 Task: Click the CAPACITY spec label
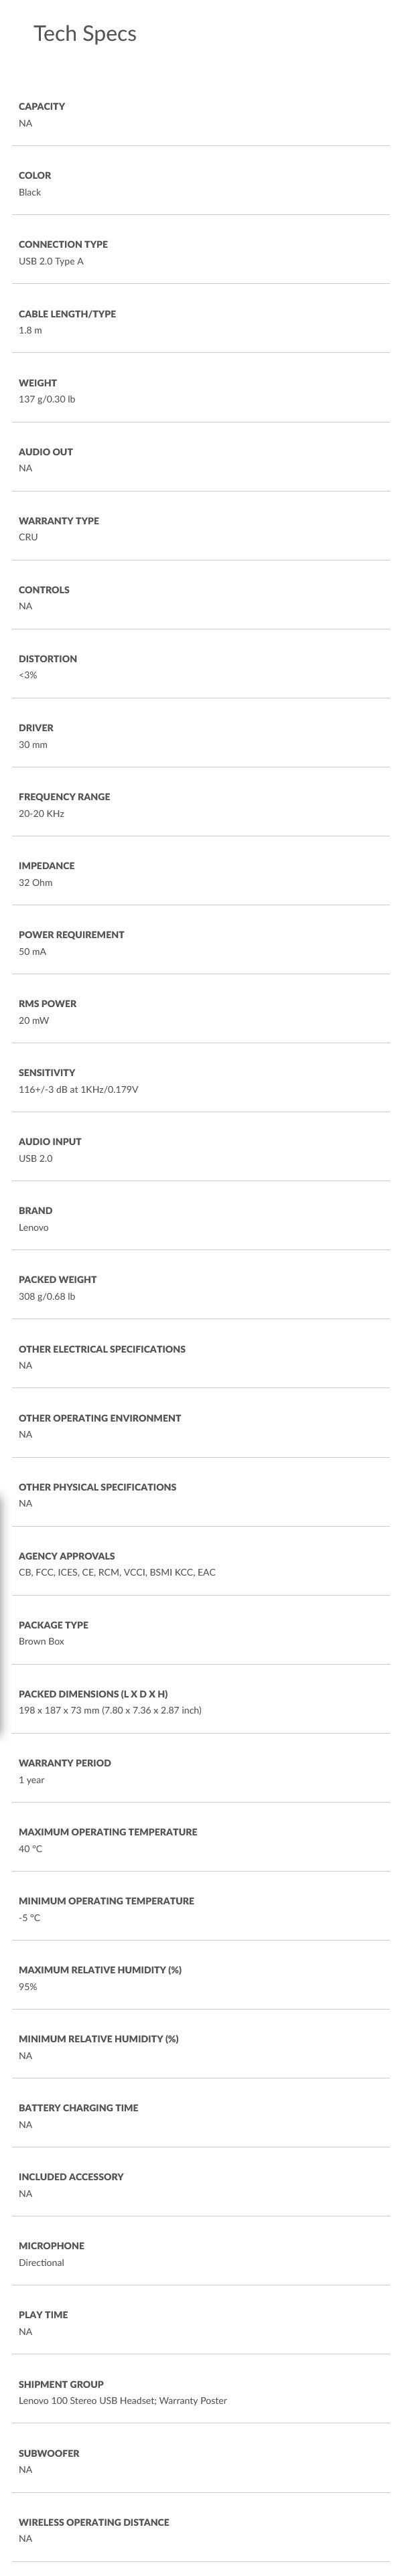42,106
